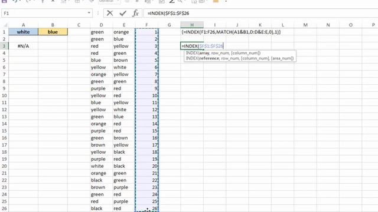Click cell D9 containing purple

(x=101, y=88)
